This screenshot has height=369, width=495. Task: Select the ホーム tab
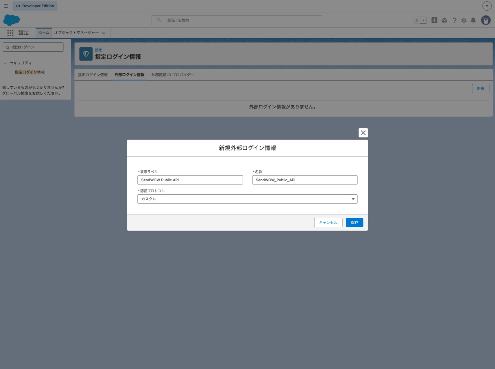point(44,33)
